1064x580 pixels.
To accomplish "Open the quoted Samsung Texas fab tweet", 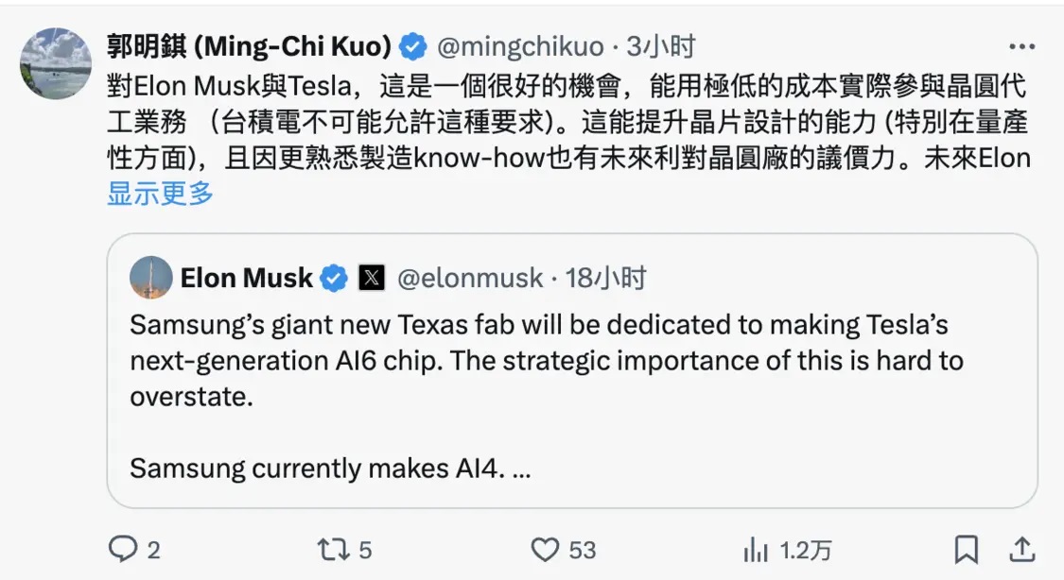I will (x=572, y=370).
